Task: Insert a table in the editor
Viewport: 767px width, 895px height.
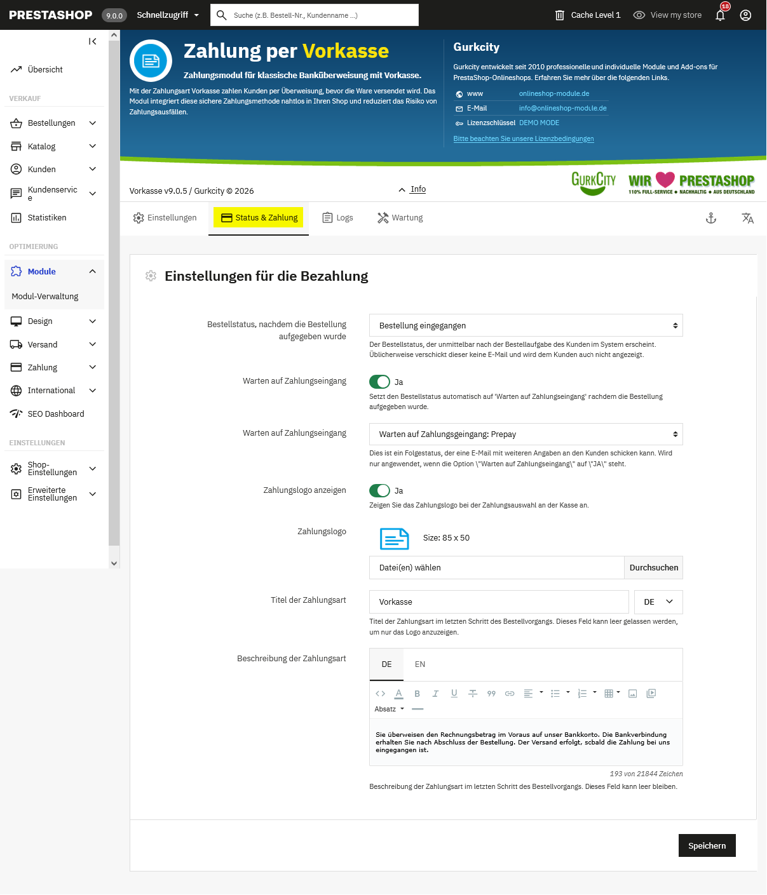Action: (609, 694)
